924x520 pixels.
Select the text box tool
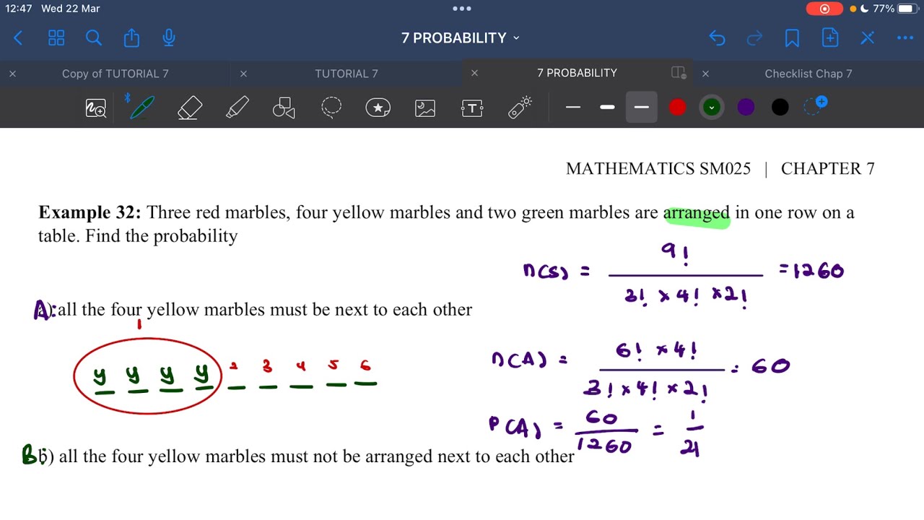tap(472, 108)
